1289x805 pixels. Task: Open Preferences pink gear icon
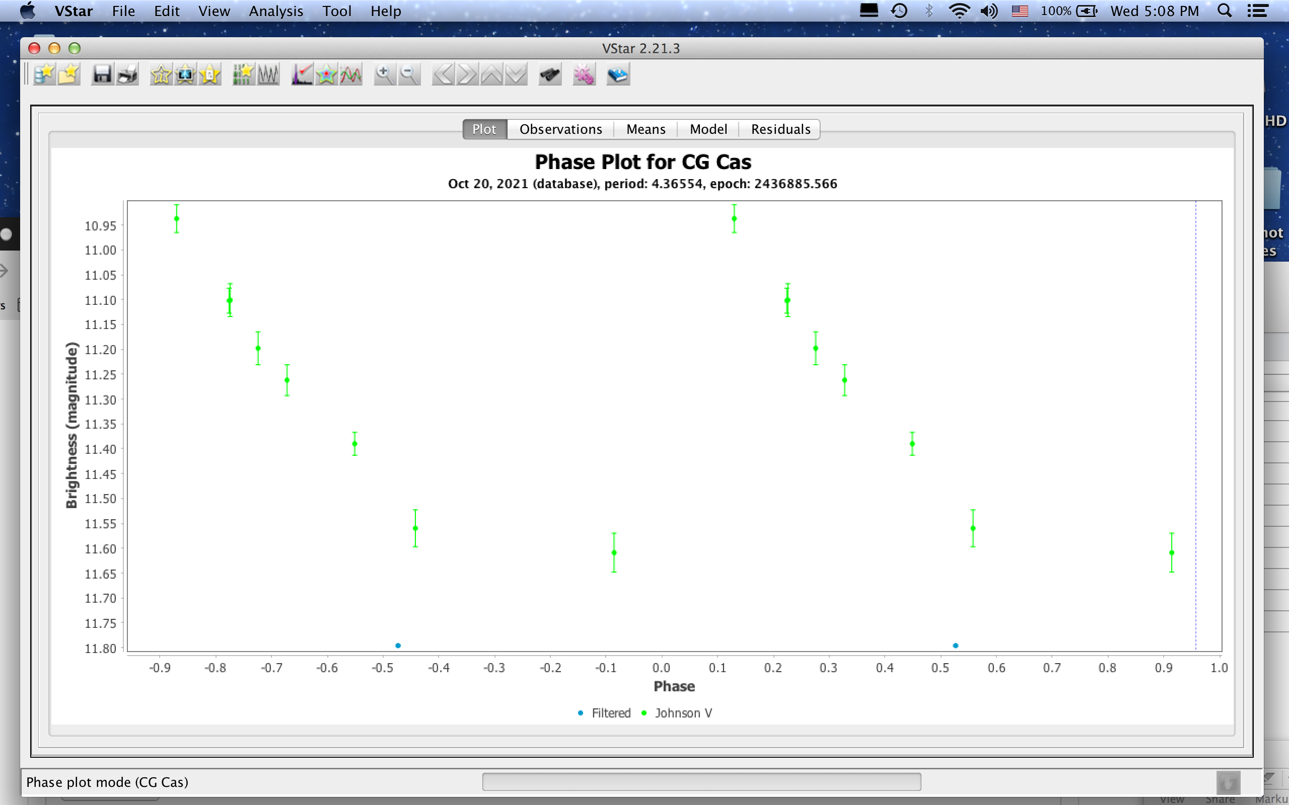click(584, 74)
